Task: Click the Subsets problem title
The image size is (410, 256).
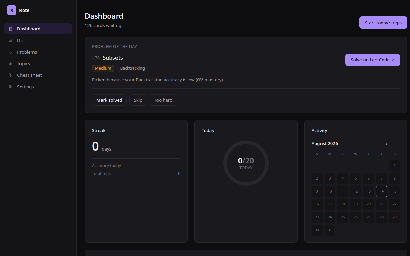Action: [113, 58]
